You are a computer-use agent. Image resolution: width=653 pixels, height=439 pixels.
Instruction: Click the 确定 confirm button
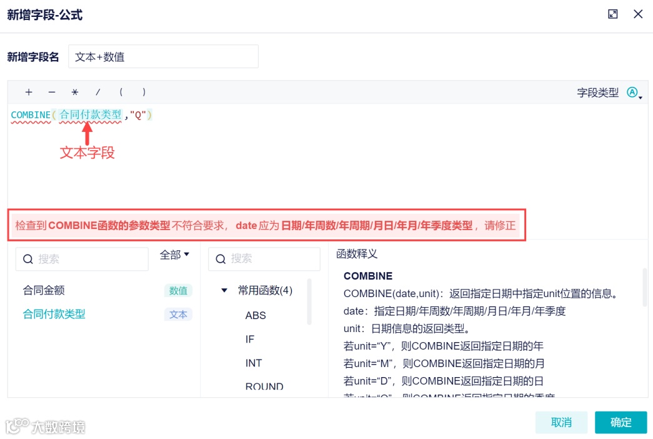[x=621, y=423]
